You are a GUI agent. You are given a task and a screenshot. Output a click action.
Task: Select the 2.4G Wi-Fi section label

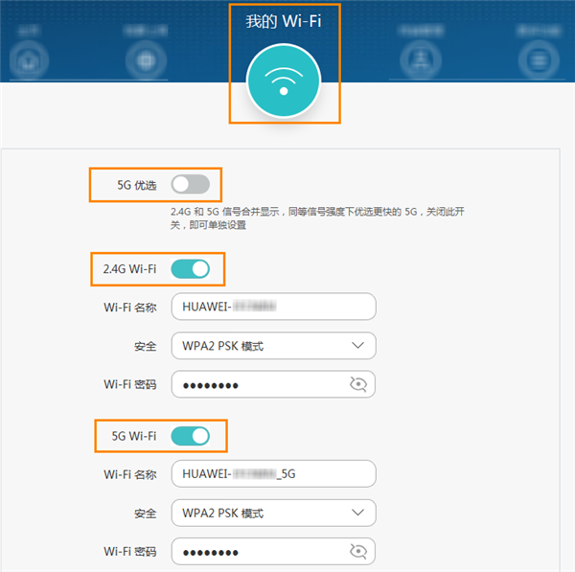[x=129, y=269]
